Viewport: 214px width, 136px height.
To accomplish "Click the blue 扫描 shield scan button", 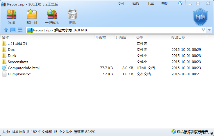I will (200, 17).
